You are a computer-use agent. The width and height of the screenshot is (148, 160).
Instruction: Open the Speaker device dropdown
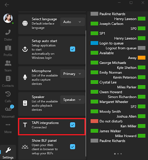tap(72, 100)
